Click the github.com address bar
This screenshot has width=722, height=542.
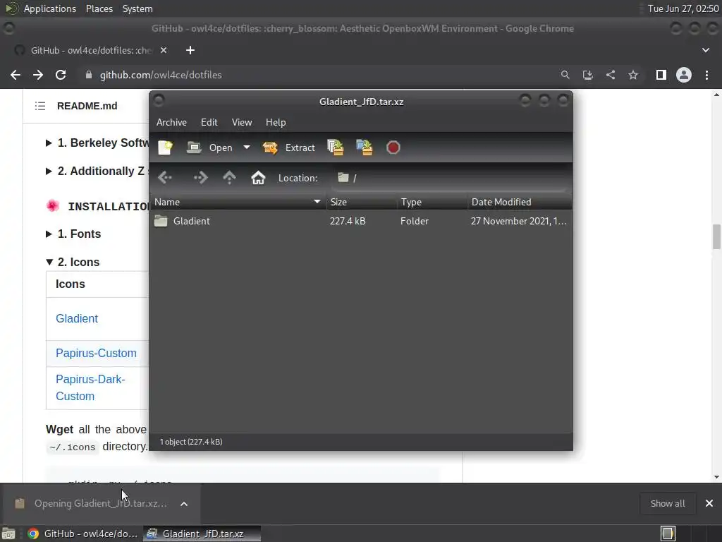[318, 75]
